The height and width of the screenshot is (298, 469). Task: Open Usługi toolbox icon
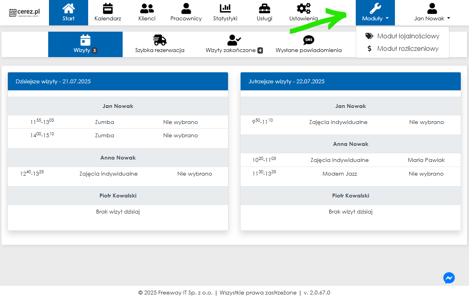(x=264, y=8)
